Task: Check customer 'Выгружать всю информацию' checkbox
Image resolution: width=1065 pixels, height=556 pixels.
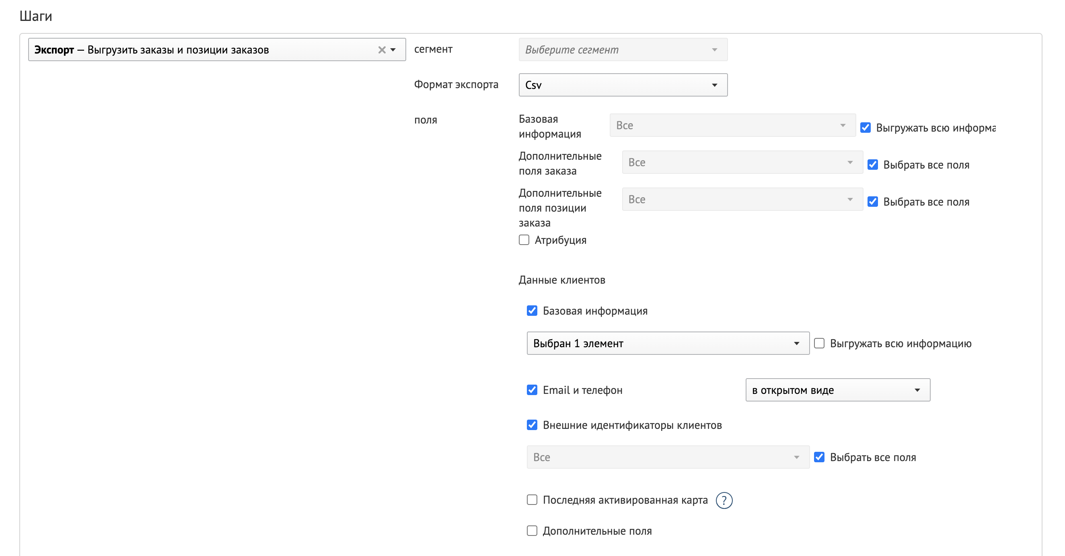Action: [819, 343]
